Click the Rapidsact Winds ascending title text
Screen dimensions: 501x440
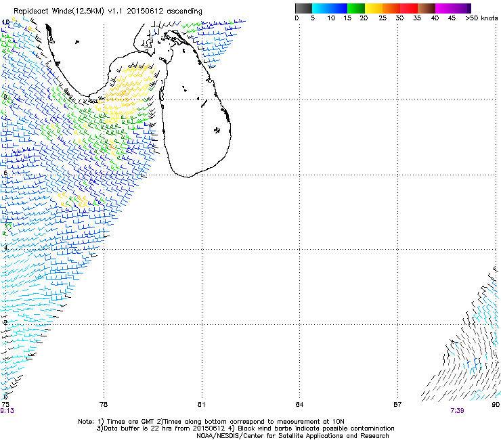pos(108,12)
